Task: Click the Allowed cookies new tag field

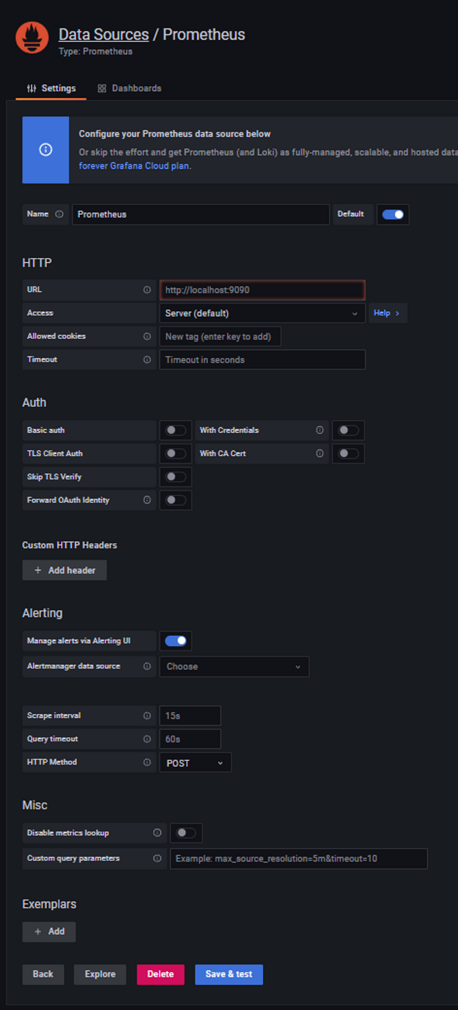Action: point(220,336)
